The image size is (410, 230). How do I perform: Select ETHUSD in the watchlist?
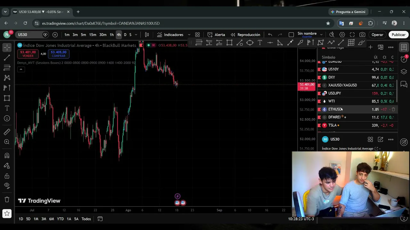[x=357, y=109]
